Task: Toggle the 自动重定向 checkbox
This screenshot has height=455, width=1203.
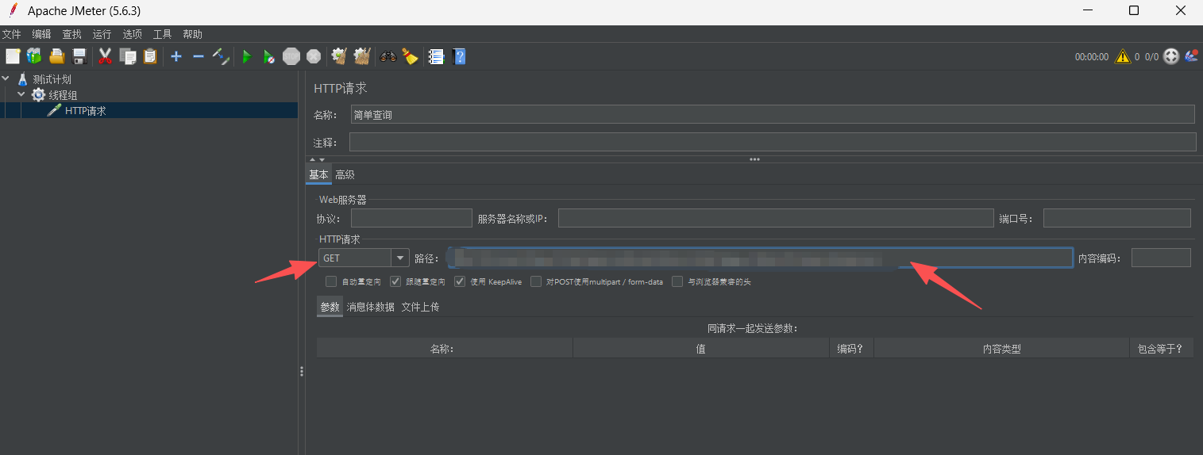Action: point(331,281)
